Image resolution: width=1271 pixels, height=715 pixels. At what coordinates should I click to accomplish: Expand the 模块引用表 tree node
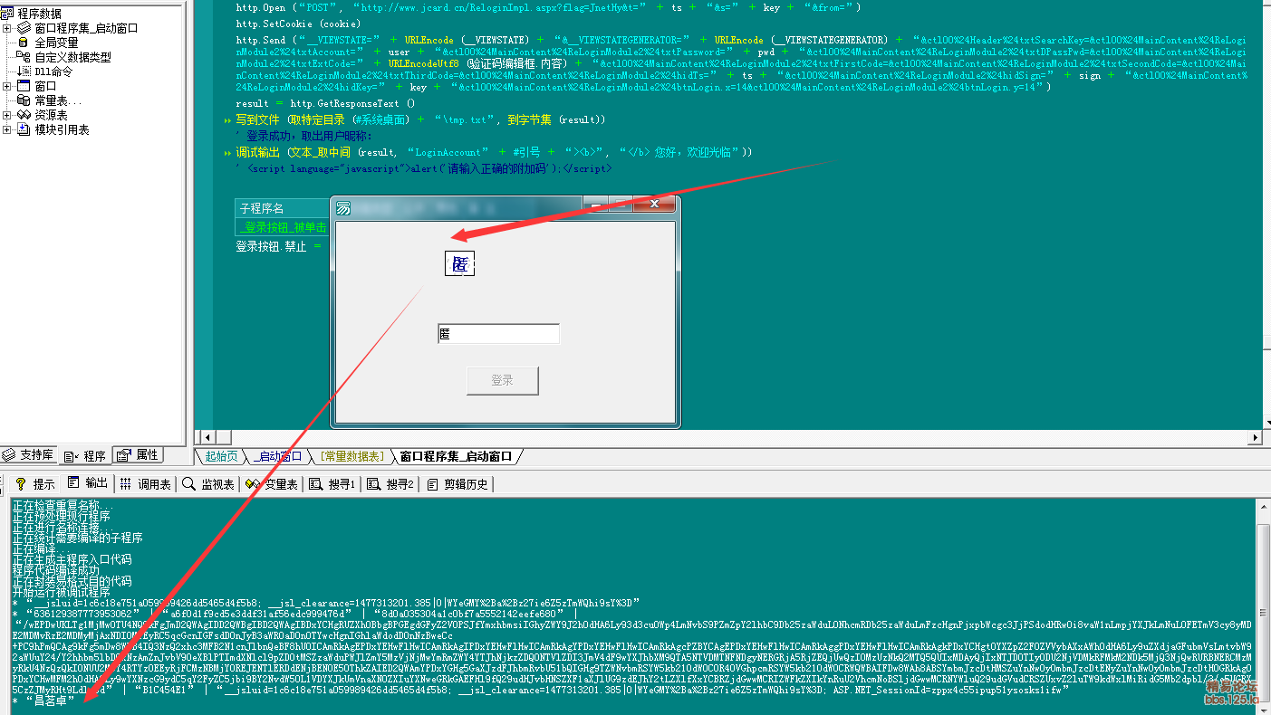click(x=7, y=129)
